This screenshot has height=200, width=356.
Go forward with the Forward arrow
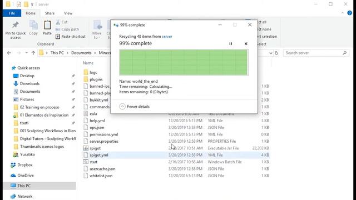(18, 53)
